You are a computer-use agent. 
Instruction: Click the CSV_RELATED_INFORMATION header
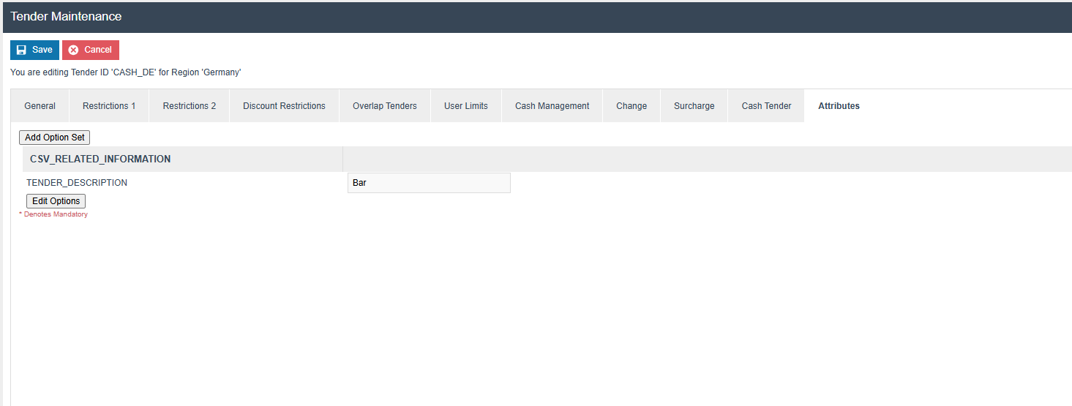(100, 159)
